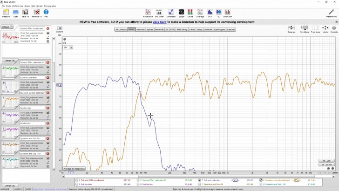
Task: Switch to the SPL & Phase tab
Action: tap(121, 29)
